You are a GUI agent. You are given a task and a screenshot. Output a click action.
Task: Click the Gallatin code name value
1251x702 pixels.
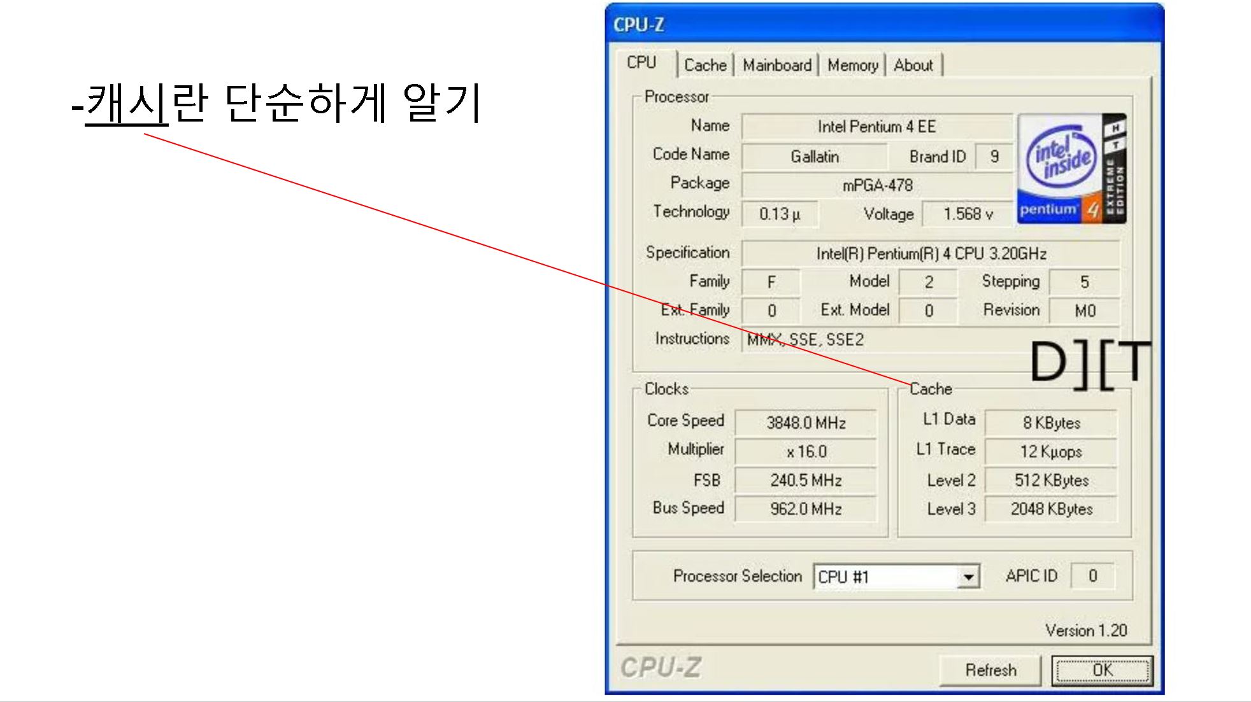[814, 157]
